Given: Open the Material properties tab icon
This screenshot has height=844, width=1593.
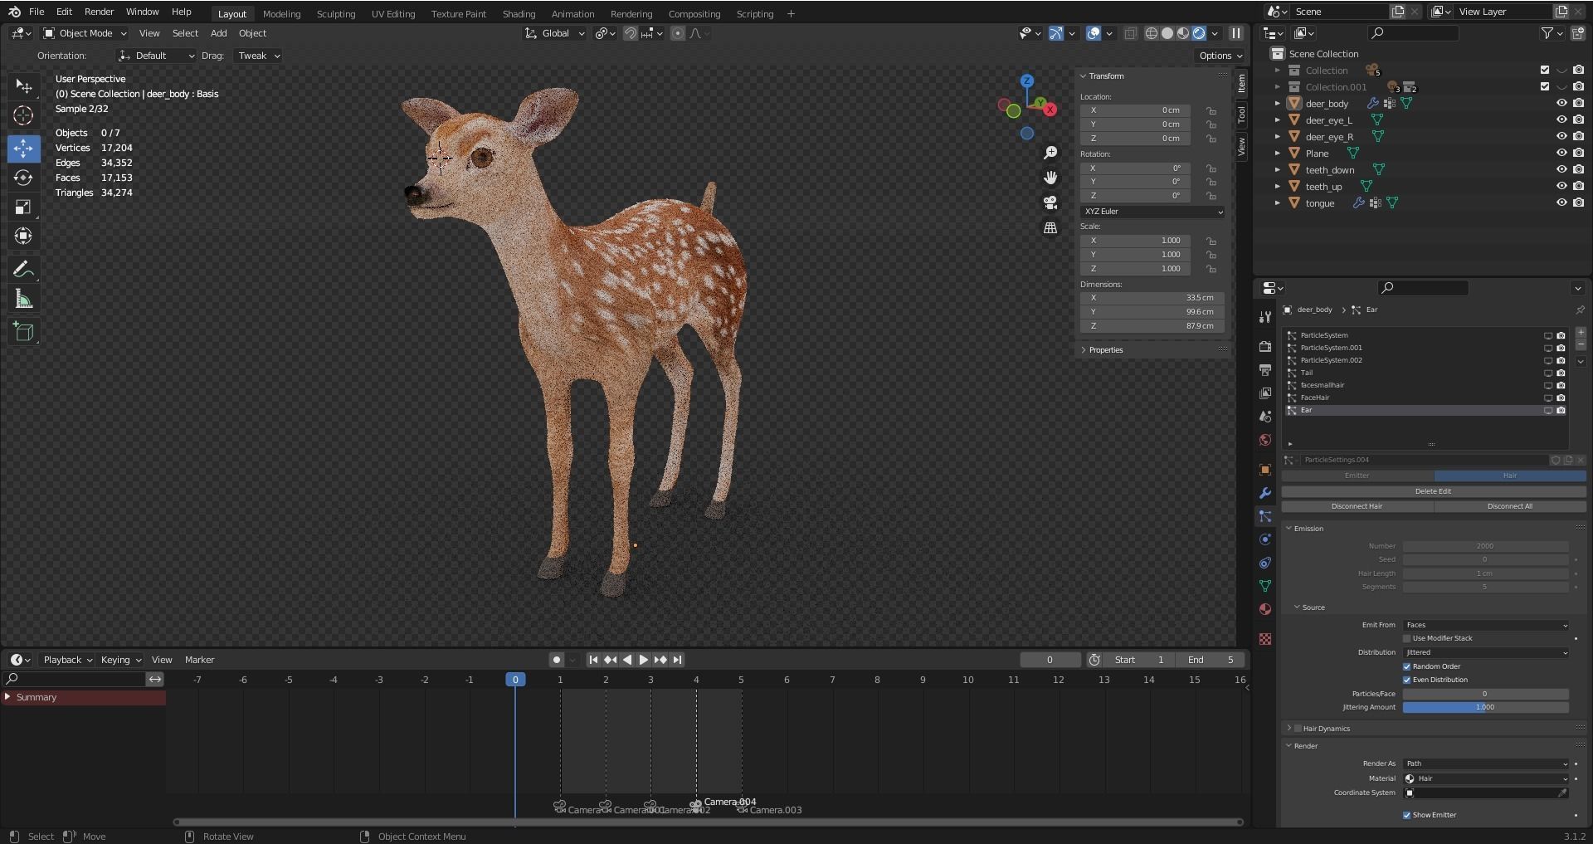Looking at the screenshot, I should point(1264,609).
